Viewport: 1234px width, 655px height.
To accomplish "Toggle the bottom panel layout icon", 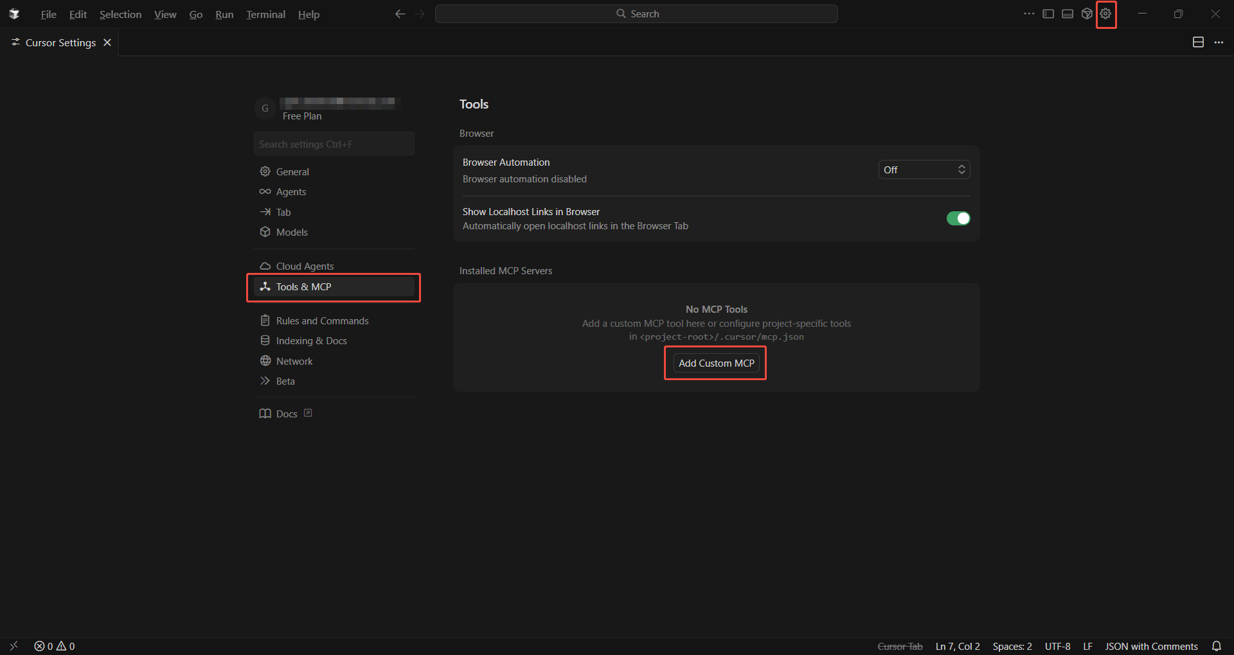I will [1068, 13].
